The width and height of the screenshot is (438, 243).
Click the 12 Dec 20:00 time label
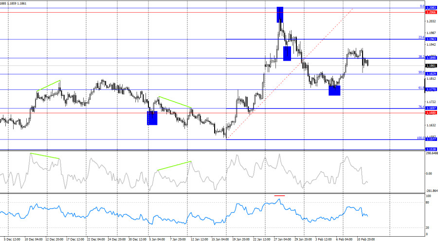pyautogui.click(x=54, y=240)
